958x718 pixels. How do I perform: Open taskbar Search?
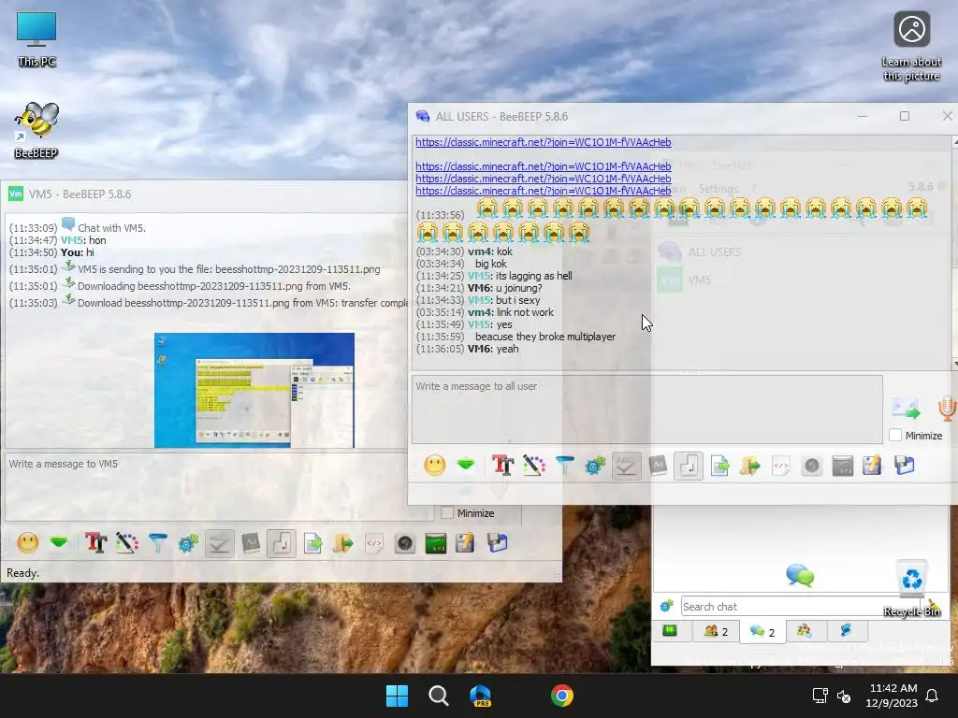click(x=439, y=696)
